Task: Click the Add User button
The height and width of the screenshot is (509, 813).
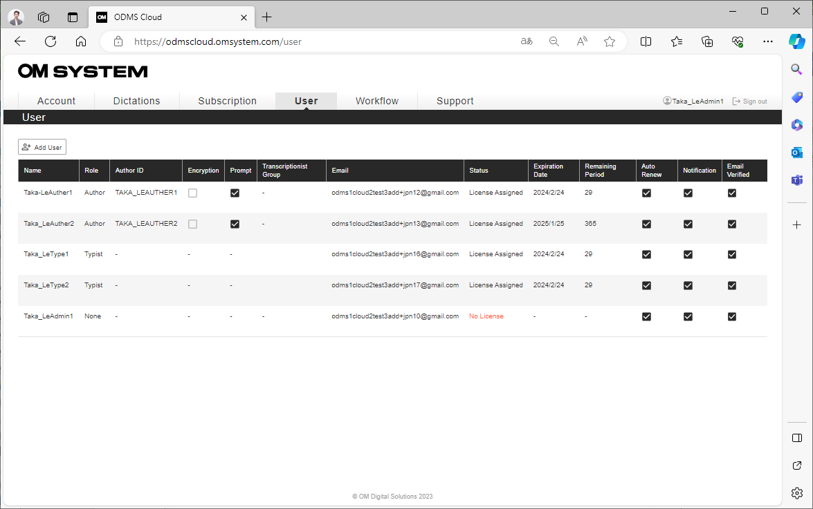Action: tap(42, 146)
